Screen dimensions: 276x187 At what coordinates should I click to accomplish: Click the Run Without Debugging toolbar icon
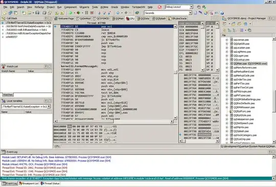(x=79, y=13)
